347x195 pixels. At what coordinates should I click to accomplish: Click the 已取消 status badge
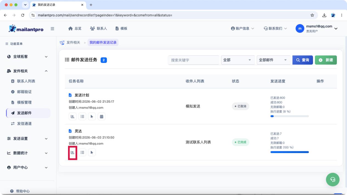[241, 106]
